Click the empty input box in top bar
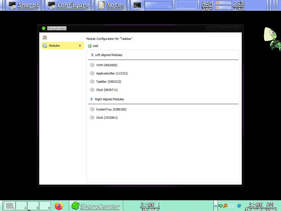 (x=158, y=5)
